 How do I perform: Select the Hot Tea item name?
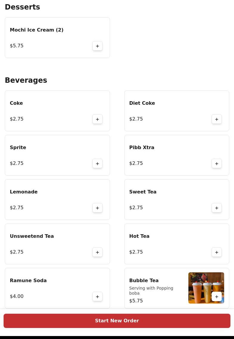[x=139, y=236]
